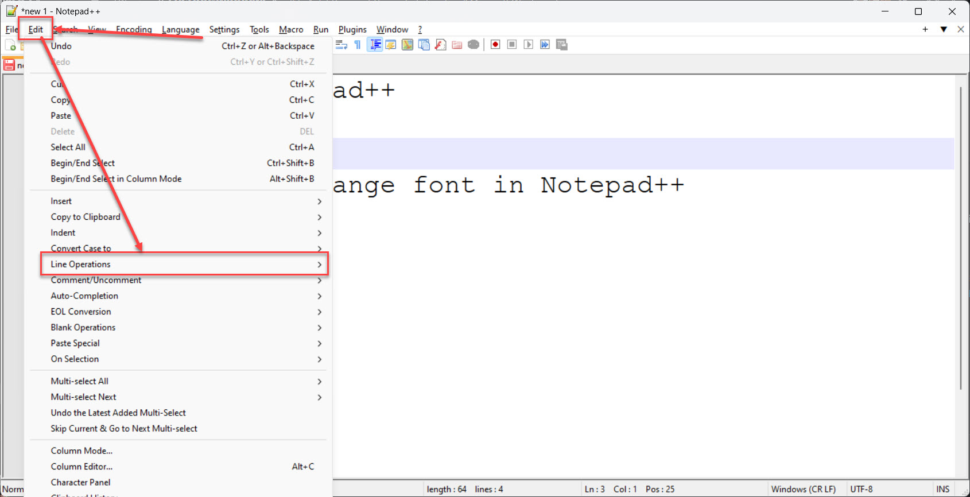Viewport: 970px width, 497px height.
Task: Expand the Paste Special submenu
Action: coord(179,343)
